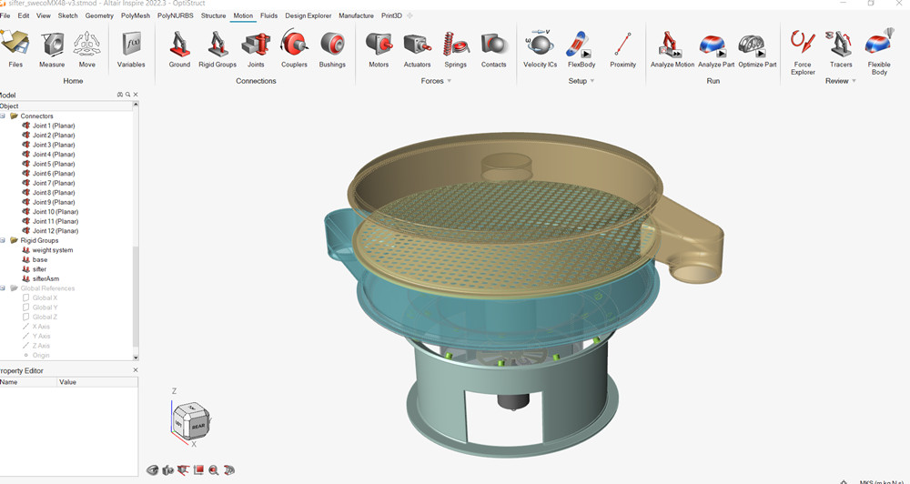Expand the Forces group dropdown arrow
The image size is (910, 484).
[450, 82]
